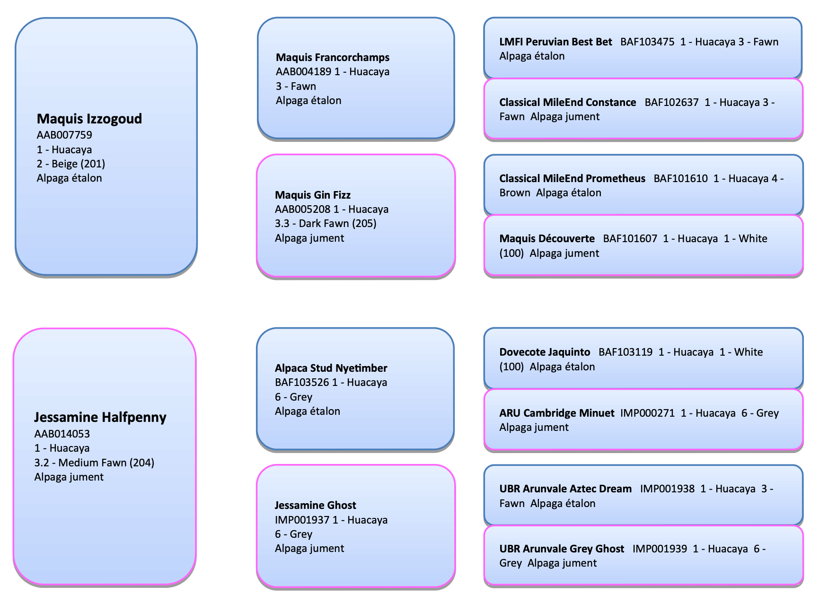Choose the Dovecote Jaquinto entry
The image size is (828, 612).
(643, 359)
